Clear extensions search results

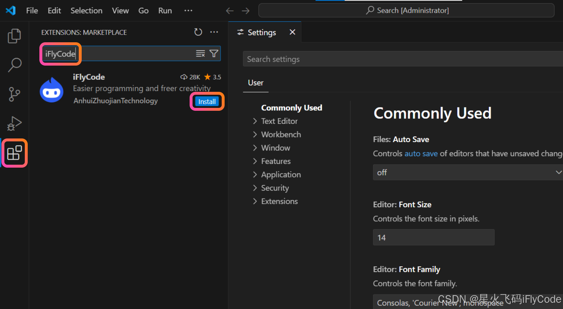(x=200, y=54)
